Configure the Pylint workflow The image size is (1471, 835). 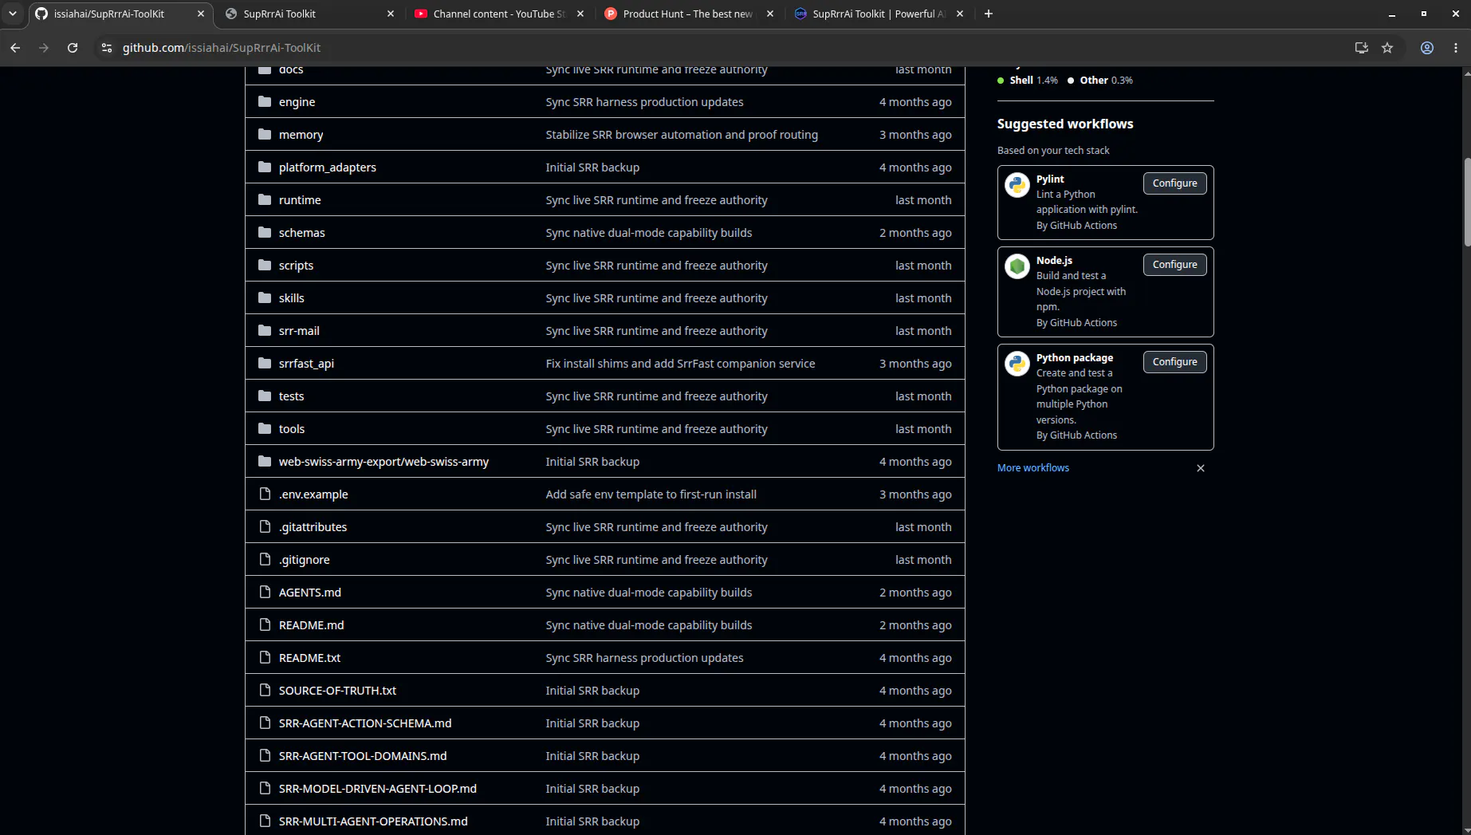(x=1174, y=183)
